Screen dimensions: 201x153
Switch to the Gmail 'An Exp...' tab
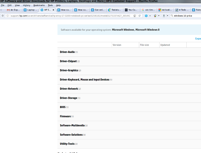[14, 10]
